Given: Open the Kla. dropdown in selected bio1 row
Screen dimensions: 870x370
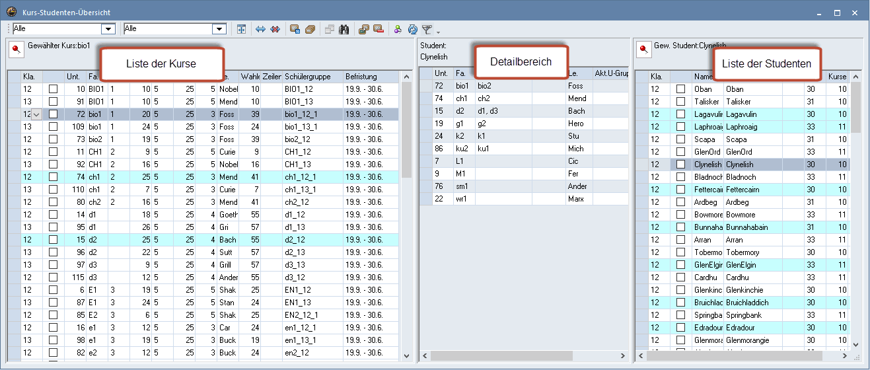Looking at the screenshot, I should click(x=36, y=114).
